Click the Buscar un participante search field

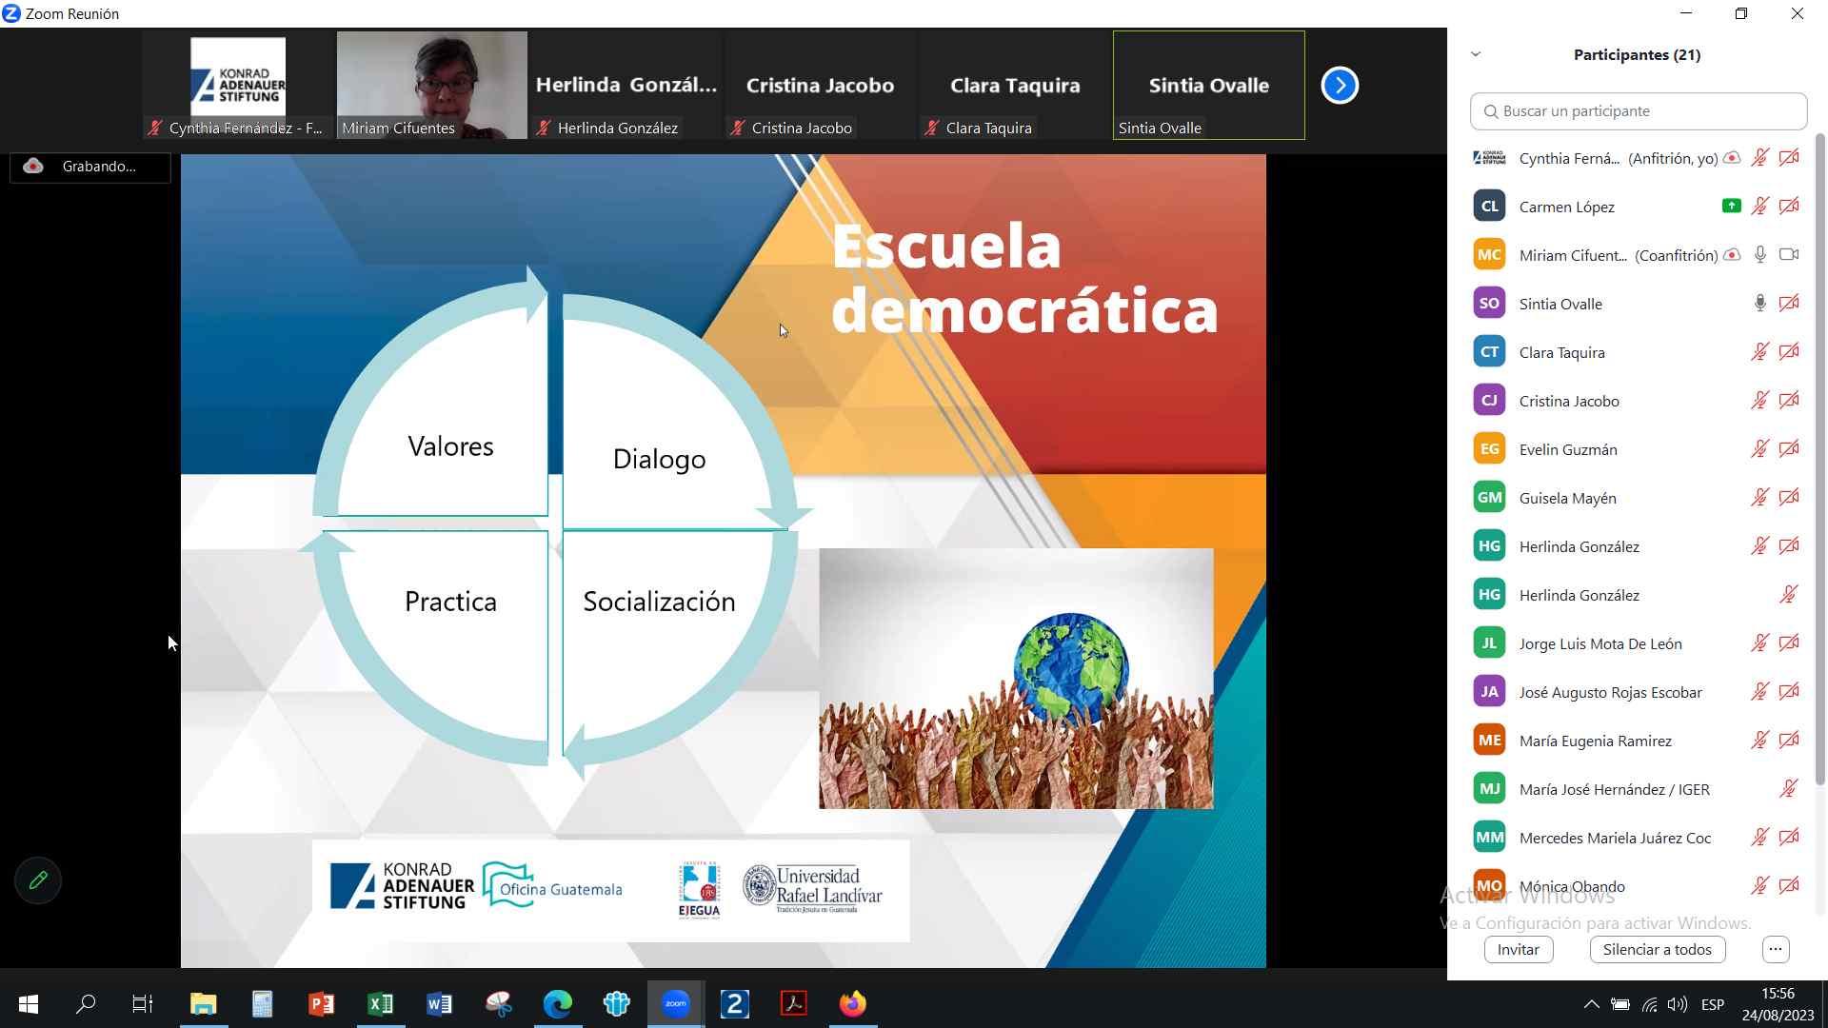1638,111
